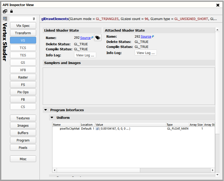Image resolution: width=224 pixels, height=181 pixels.
Task: Open the GS stage
Action: 23,62
